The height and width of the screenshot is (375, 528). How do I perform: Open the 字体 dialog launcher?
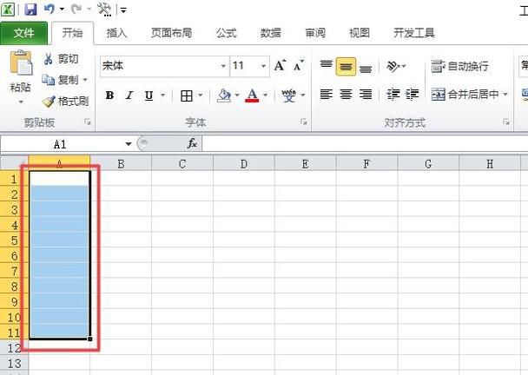pos(303,122)
